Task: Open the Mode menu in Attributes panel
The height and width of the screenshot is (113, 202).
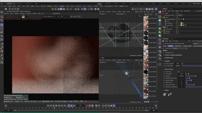Action: click(x=166, y=41)
